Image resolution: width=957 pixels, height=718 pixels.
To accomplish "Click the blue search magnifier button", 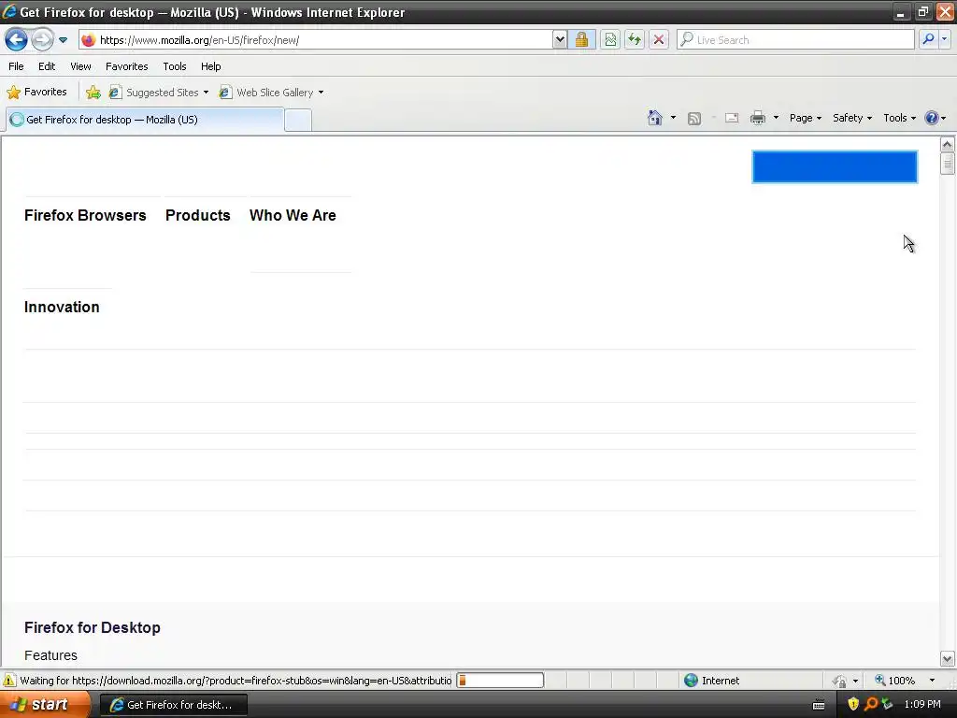I will (928, 39).
